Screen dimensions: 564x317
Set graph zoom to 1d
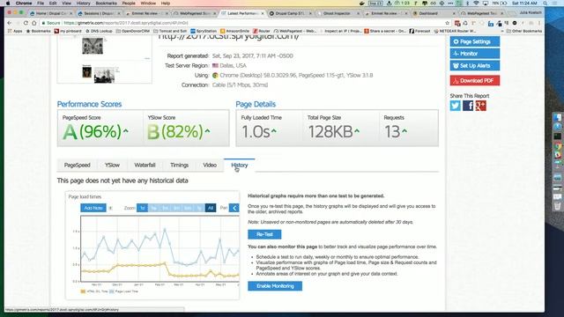142,208
